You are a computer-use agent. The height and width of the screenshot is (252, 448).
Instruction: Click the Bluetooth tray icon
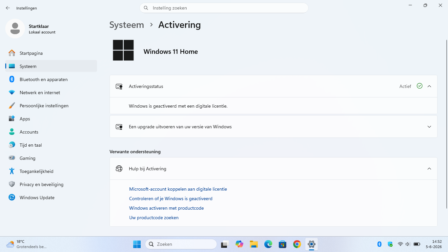pos(379,244)
